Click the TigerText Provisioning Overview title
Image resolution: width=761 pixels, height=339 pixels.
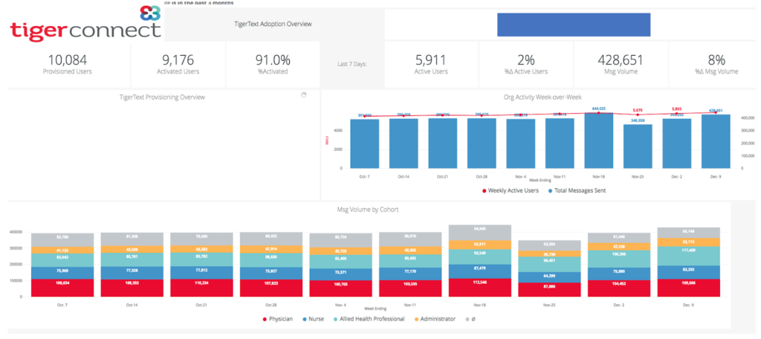tap(162, 97)
